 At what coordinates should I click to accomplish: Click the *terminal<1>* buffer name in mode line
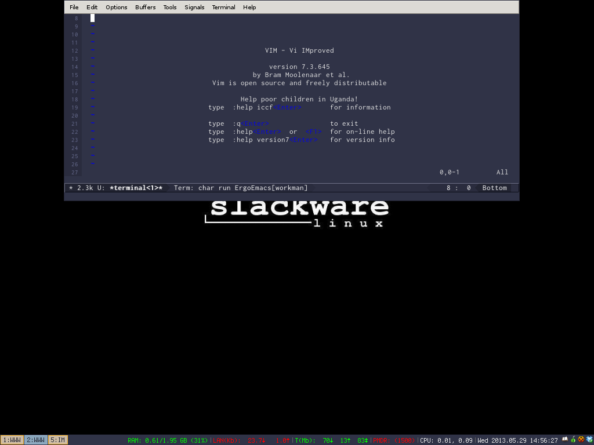[x=136, y=188]
